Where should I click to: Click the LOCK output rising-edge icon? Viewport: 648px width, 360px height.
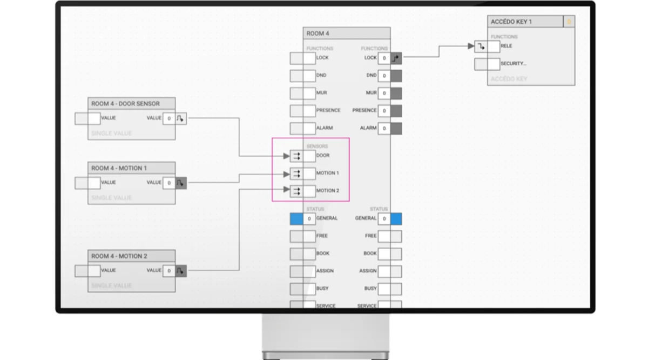pos(396,58)
